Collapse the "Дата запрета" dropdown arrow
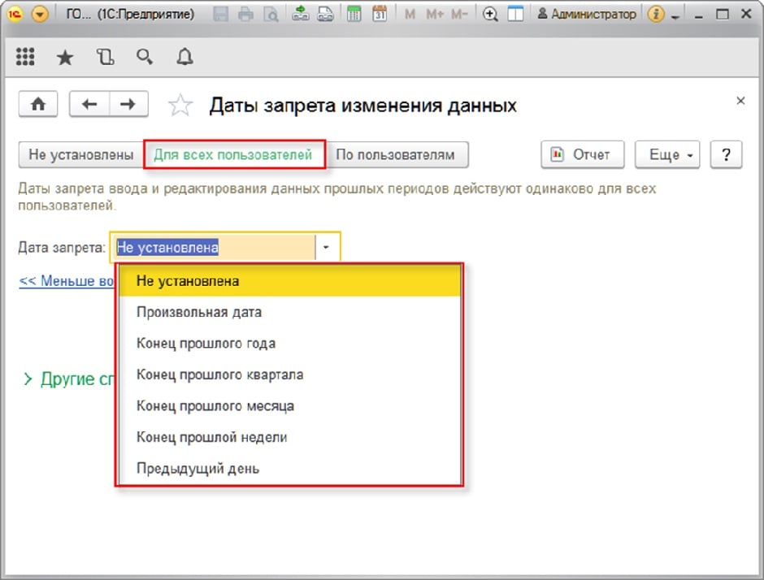 tap(326, 248)
